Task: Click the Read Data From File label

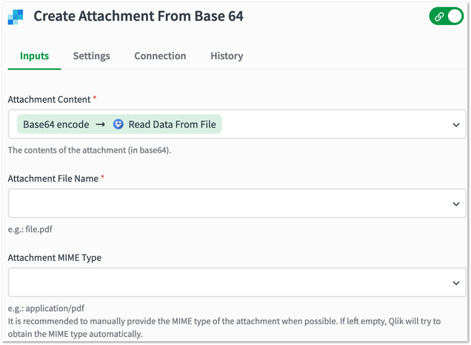Action: pyautogui.click(x=172, y=124)
